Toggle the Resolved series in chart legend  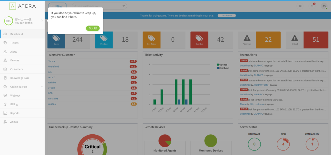coord(224,68)
